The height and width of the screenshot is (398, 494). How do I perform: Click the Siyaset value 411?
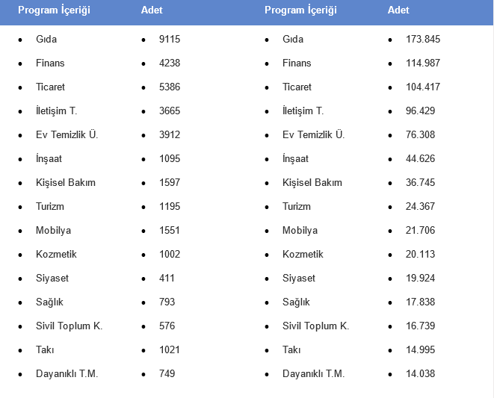point(167,278)
